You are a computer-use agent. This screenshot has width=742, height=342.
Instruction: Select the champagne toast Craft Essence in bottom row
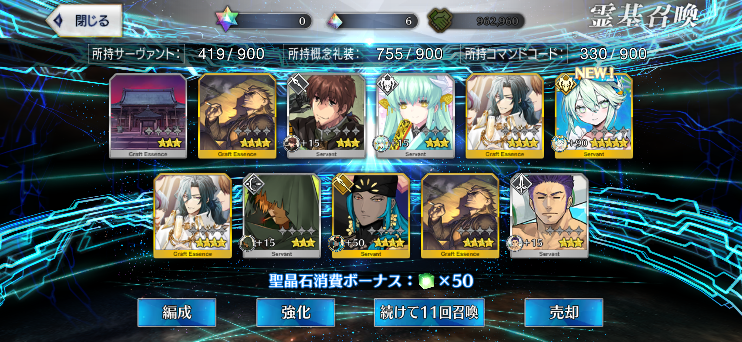click(x=192, y=216)
